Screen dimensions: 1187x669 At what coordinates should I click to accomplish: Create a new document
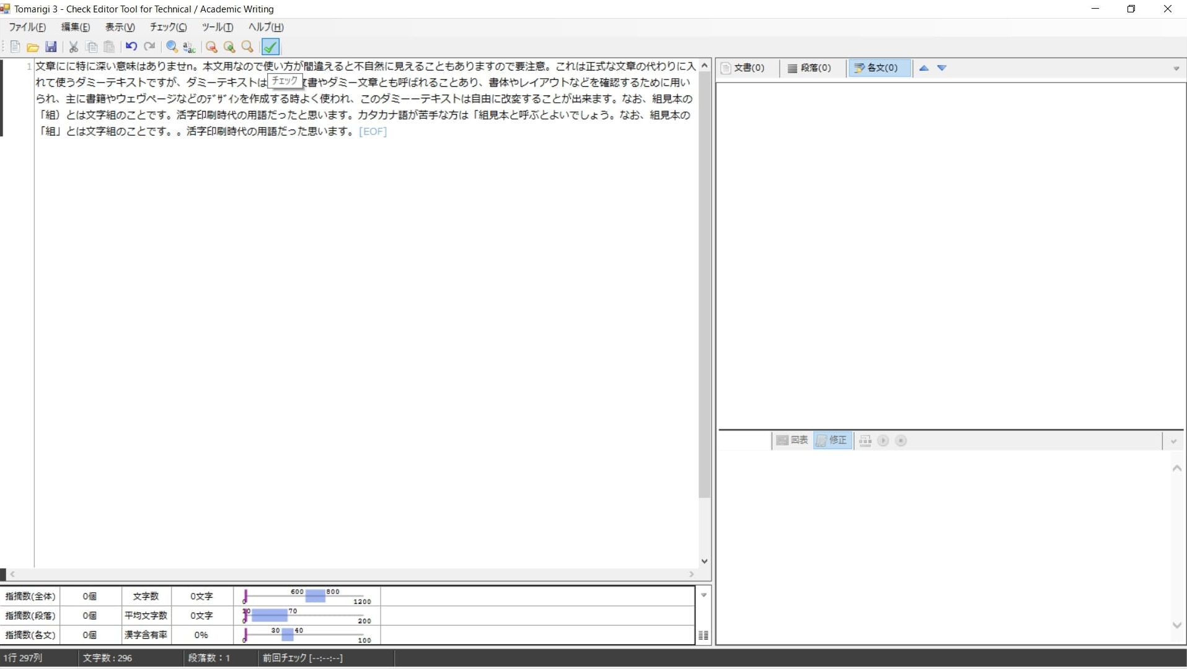(15, 46)
